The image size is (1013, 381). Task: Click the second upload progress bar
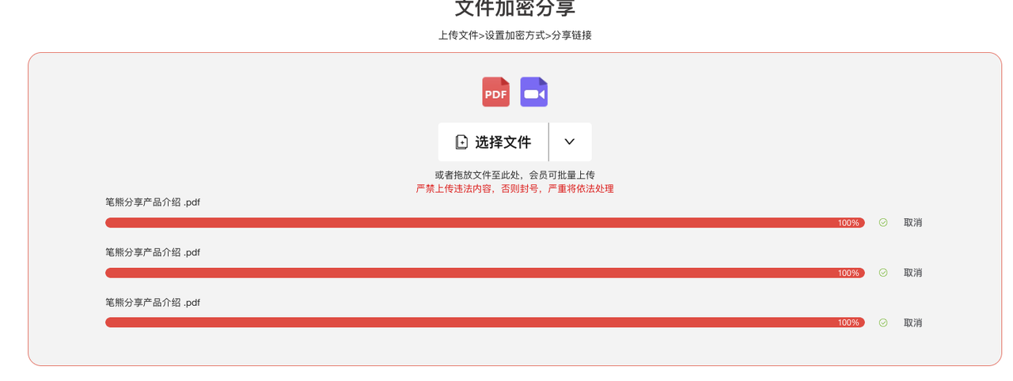[485, 273]
